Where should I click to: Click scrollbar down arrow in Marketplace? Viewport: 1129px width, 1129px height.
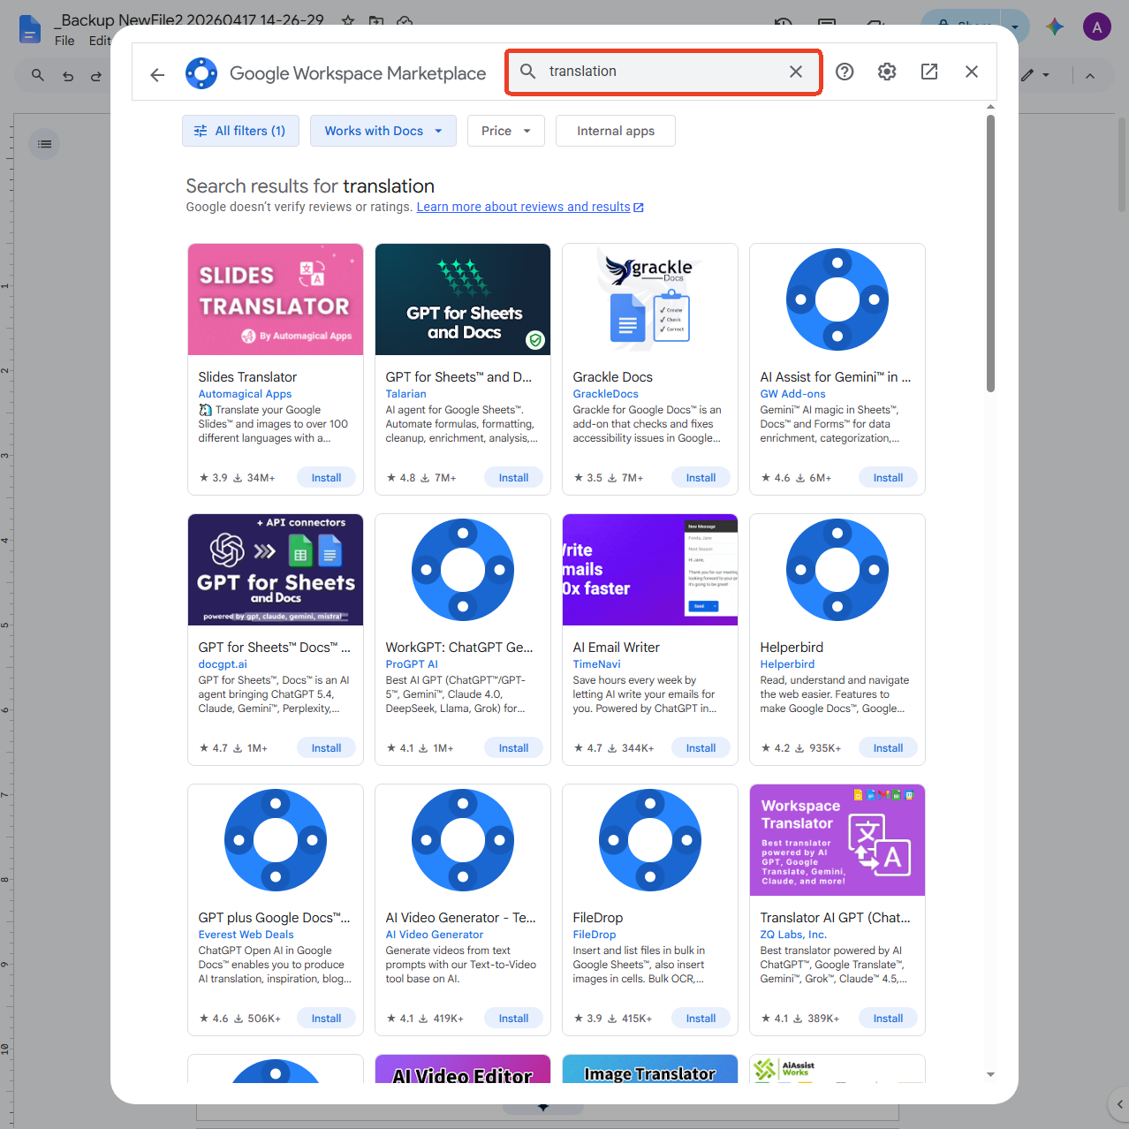click(990, 1074)
